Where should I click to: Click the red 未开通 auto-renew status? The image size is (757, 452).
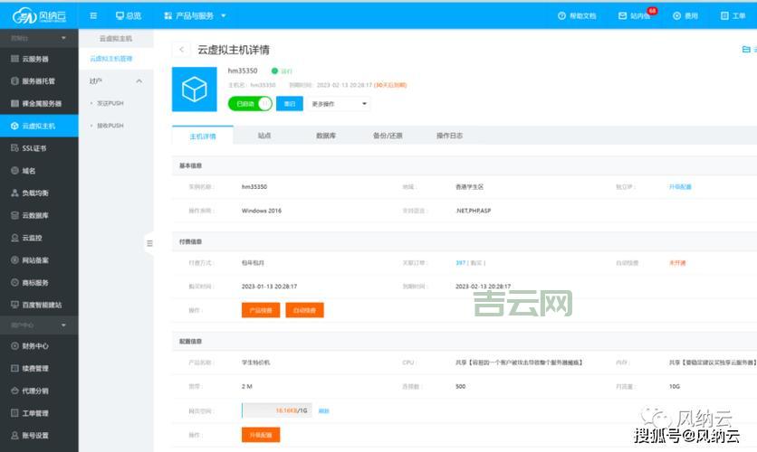677,263
